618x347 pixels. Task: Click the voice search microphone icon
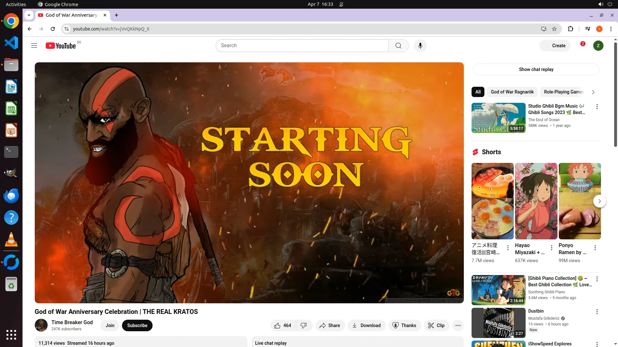click(420, 46)
